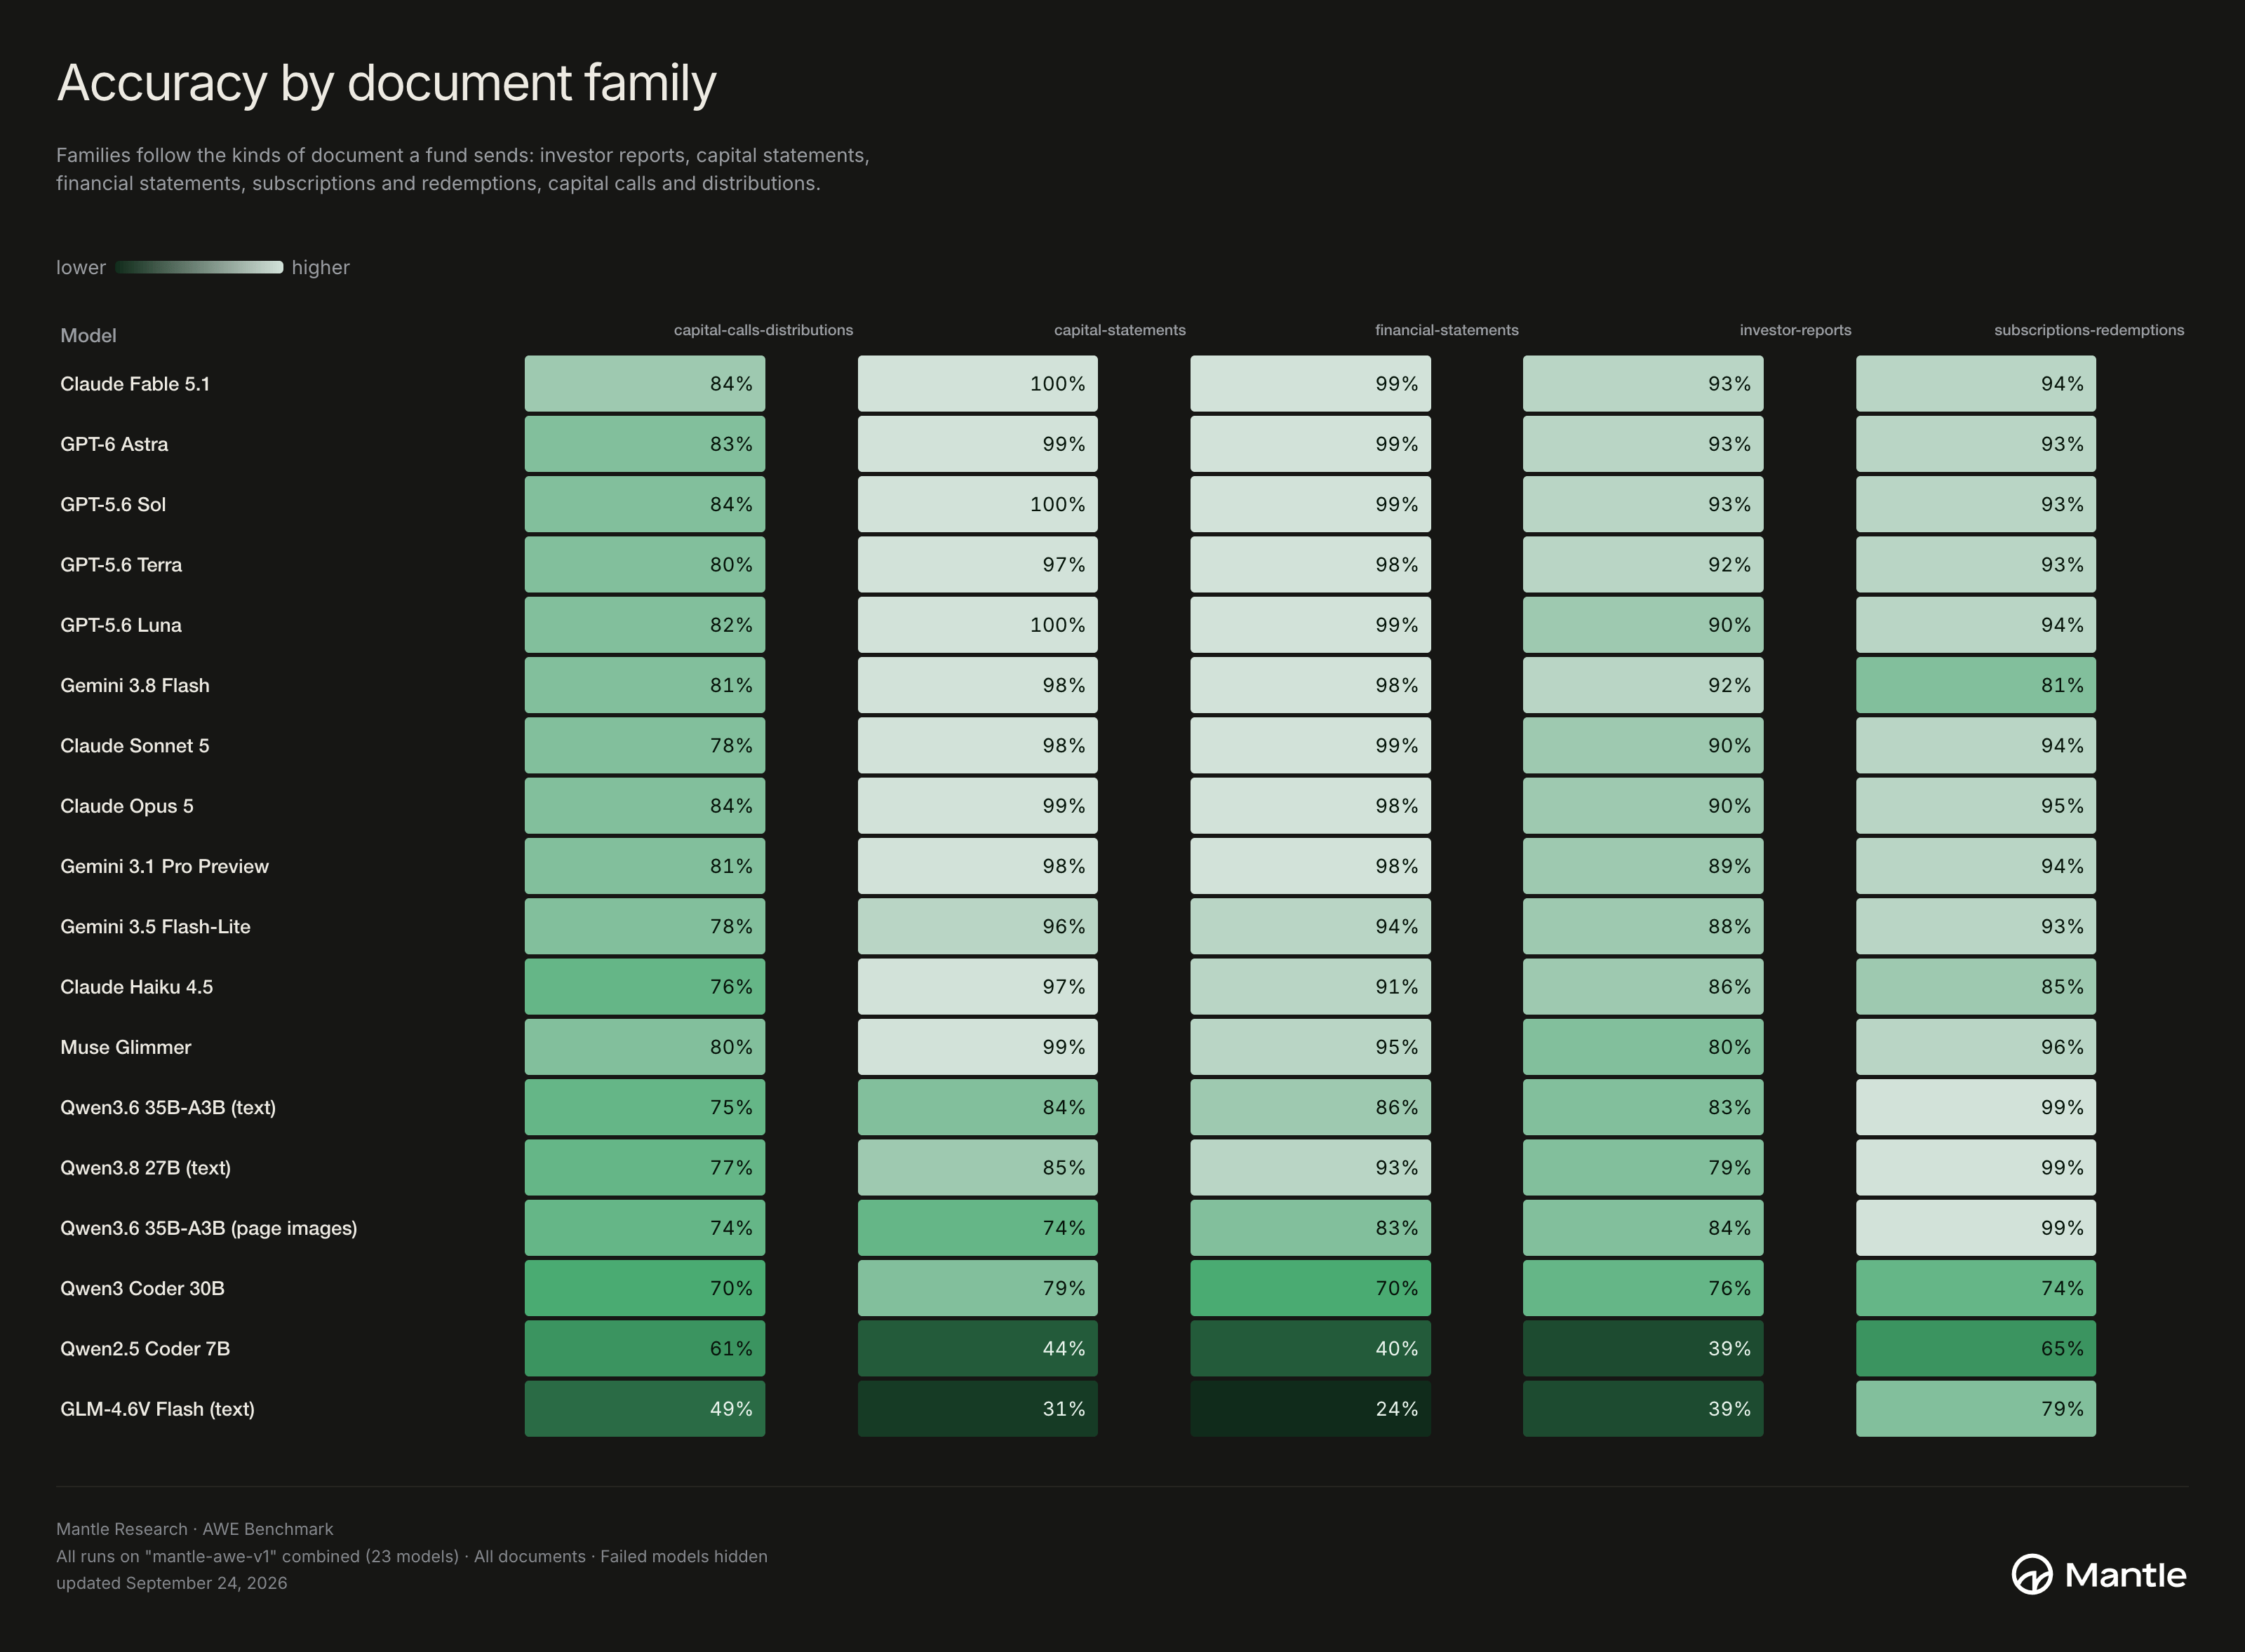Screen dimensions: 2245x1652
Task: Click Claude Haiku 4.5 capital-calls 76% cell
Action: pos(645,987)
